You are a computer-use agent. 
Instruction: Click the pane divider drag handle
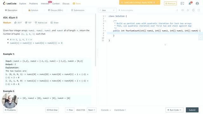pos(97,53)
